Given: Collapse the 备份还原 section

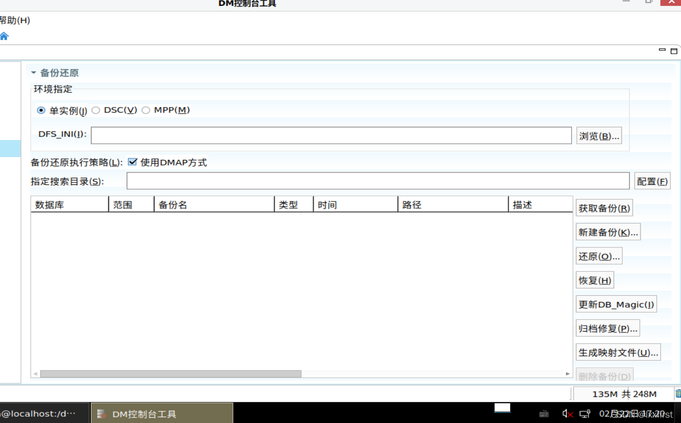Looking at the screenshot, I should 33,73.
